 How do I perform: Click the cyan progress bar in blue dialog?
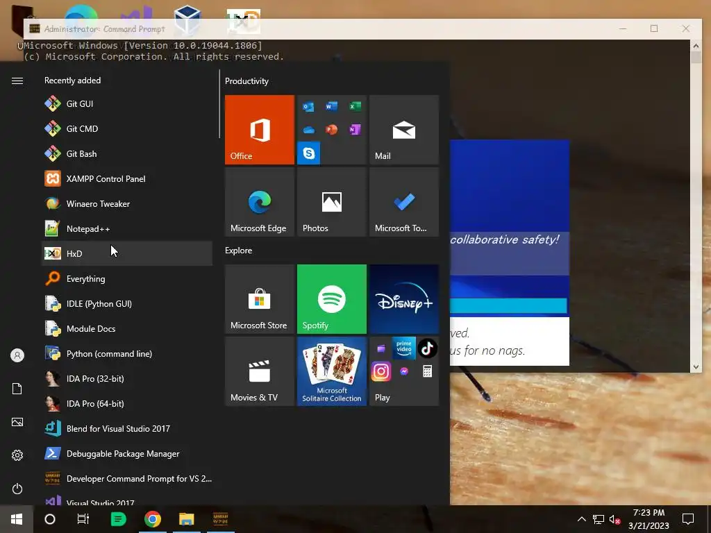pos(508,305)
